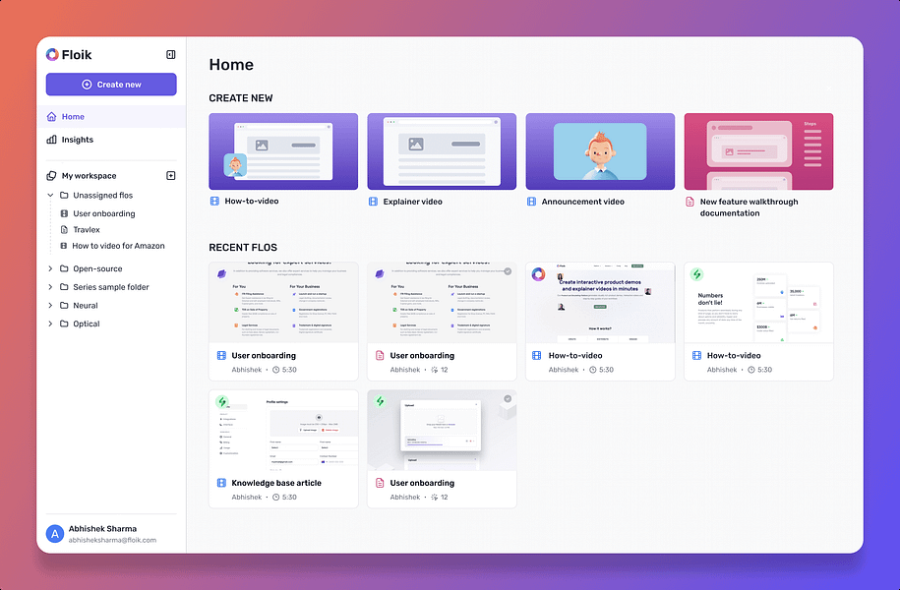Tick the checkmark on second User onboarding card
900x590 pixels.
click(508, 271)
